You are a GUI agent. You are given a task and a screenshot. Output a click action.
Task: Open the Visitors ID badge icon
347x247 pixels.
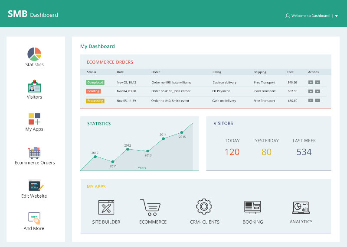(x=34, y=86)
